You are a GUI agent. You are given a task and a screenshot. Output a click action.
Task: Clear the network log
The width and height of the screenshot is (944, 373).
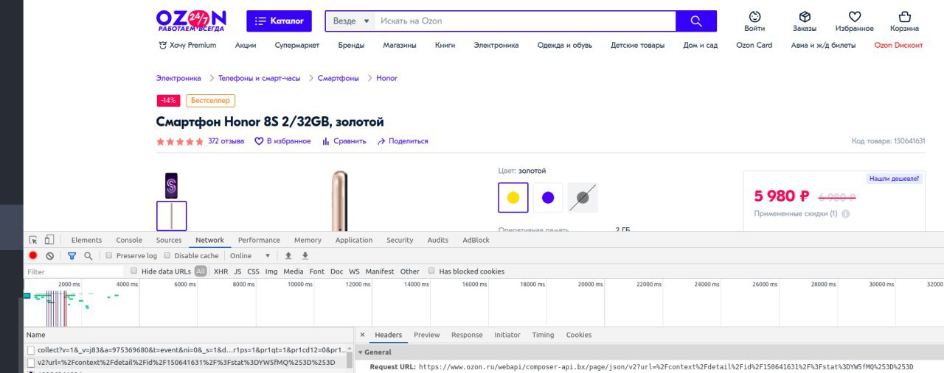[49, 256]
